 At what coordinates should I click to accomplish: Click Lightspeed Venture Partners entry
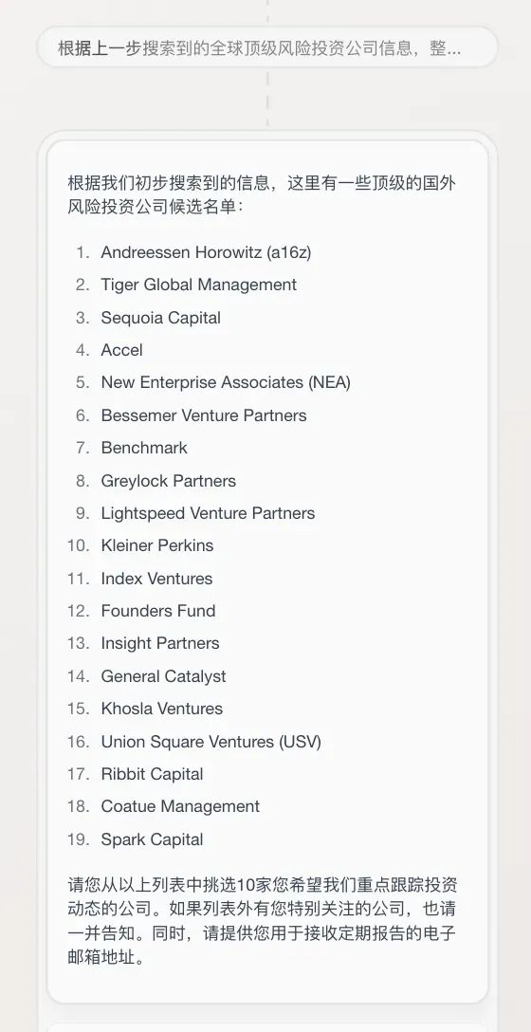point(208,513)
